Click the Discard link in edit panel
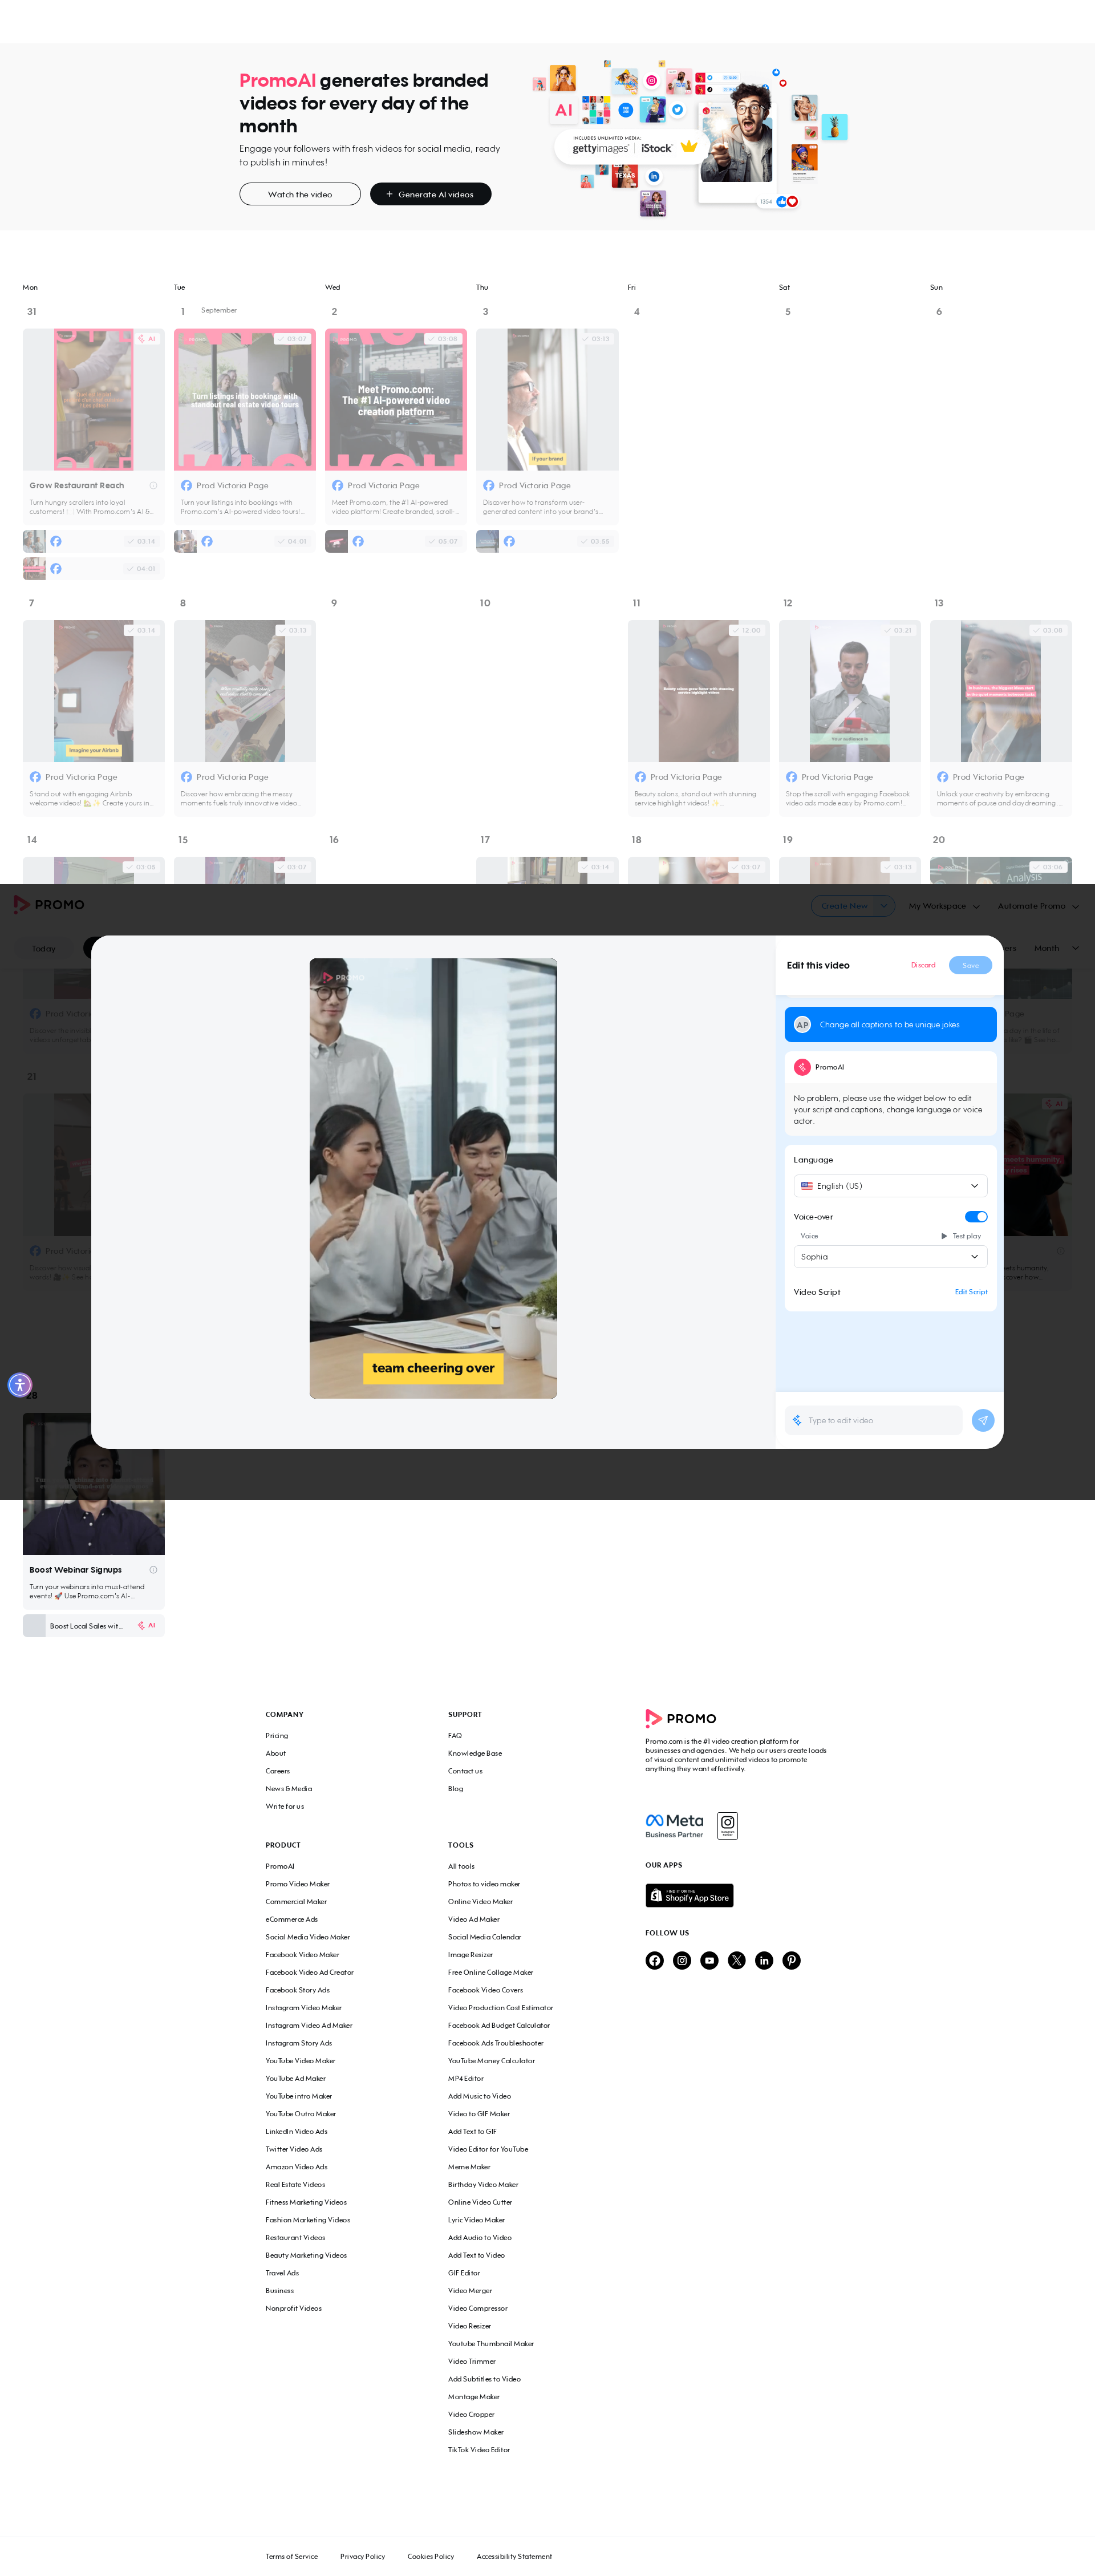1095x2576 pixels. click(923, 965)
